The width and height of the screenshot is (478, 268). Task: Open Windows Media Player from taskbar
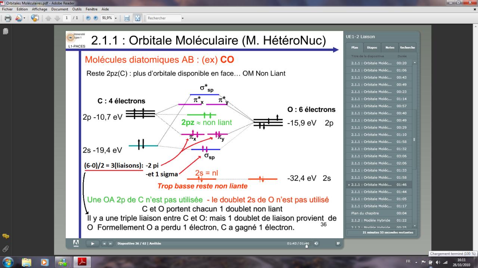point(45,262)
